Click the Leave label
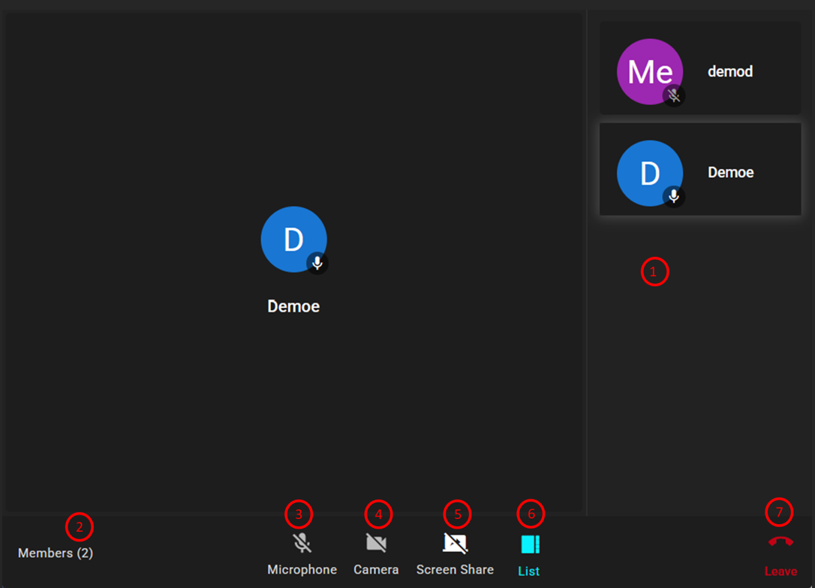 click(x=780, y=571)
